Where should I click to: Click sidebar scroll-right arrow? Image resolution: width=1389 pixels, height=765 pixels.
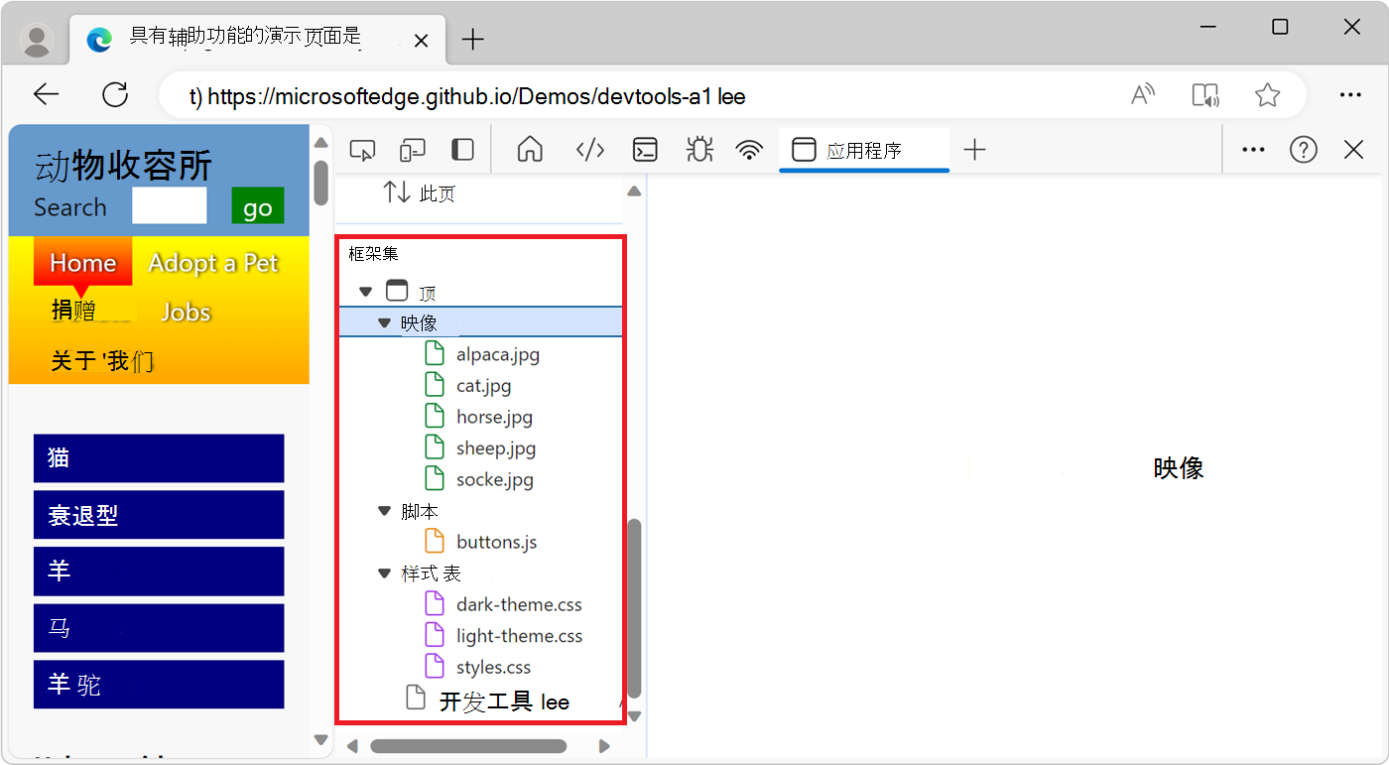point(604,746)
